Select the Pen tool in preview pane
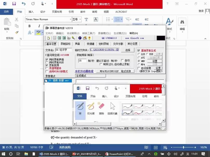The height and width of the screenshot is (157, 210). (80, 110)
